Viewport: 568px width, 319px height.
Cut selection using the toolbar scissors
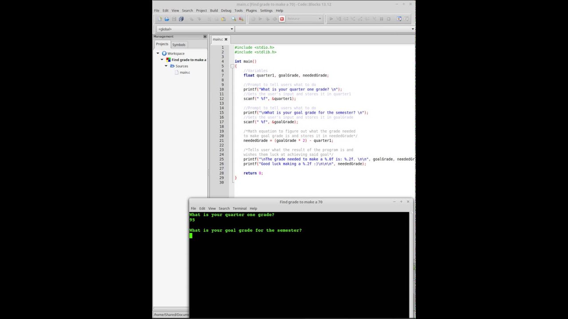pyautogui.click(x=209, y=19)
